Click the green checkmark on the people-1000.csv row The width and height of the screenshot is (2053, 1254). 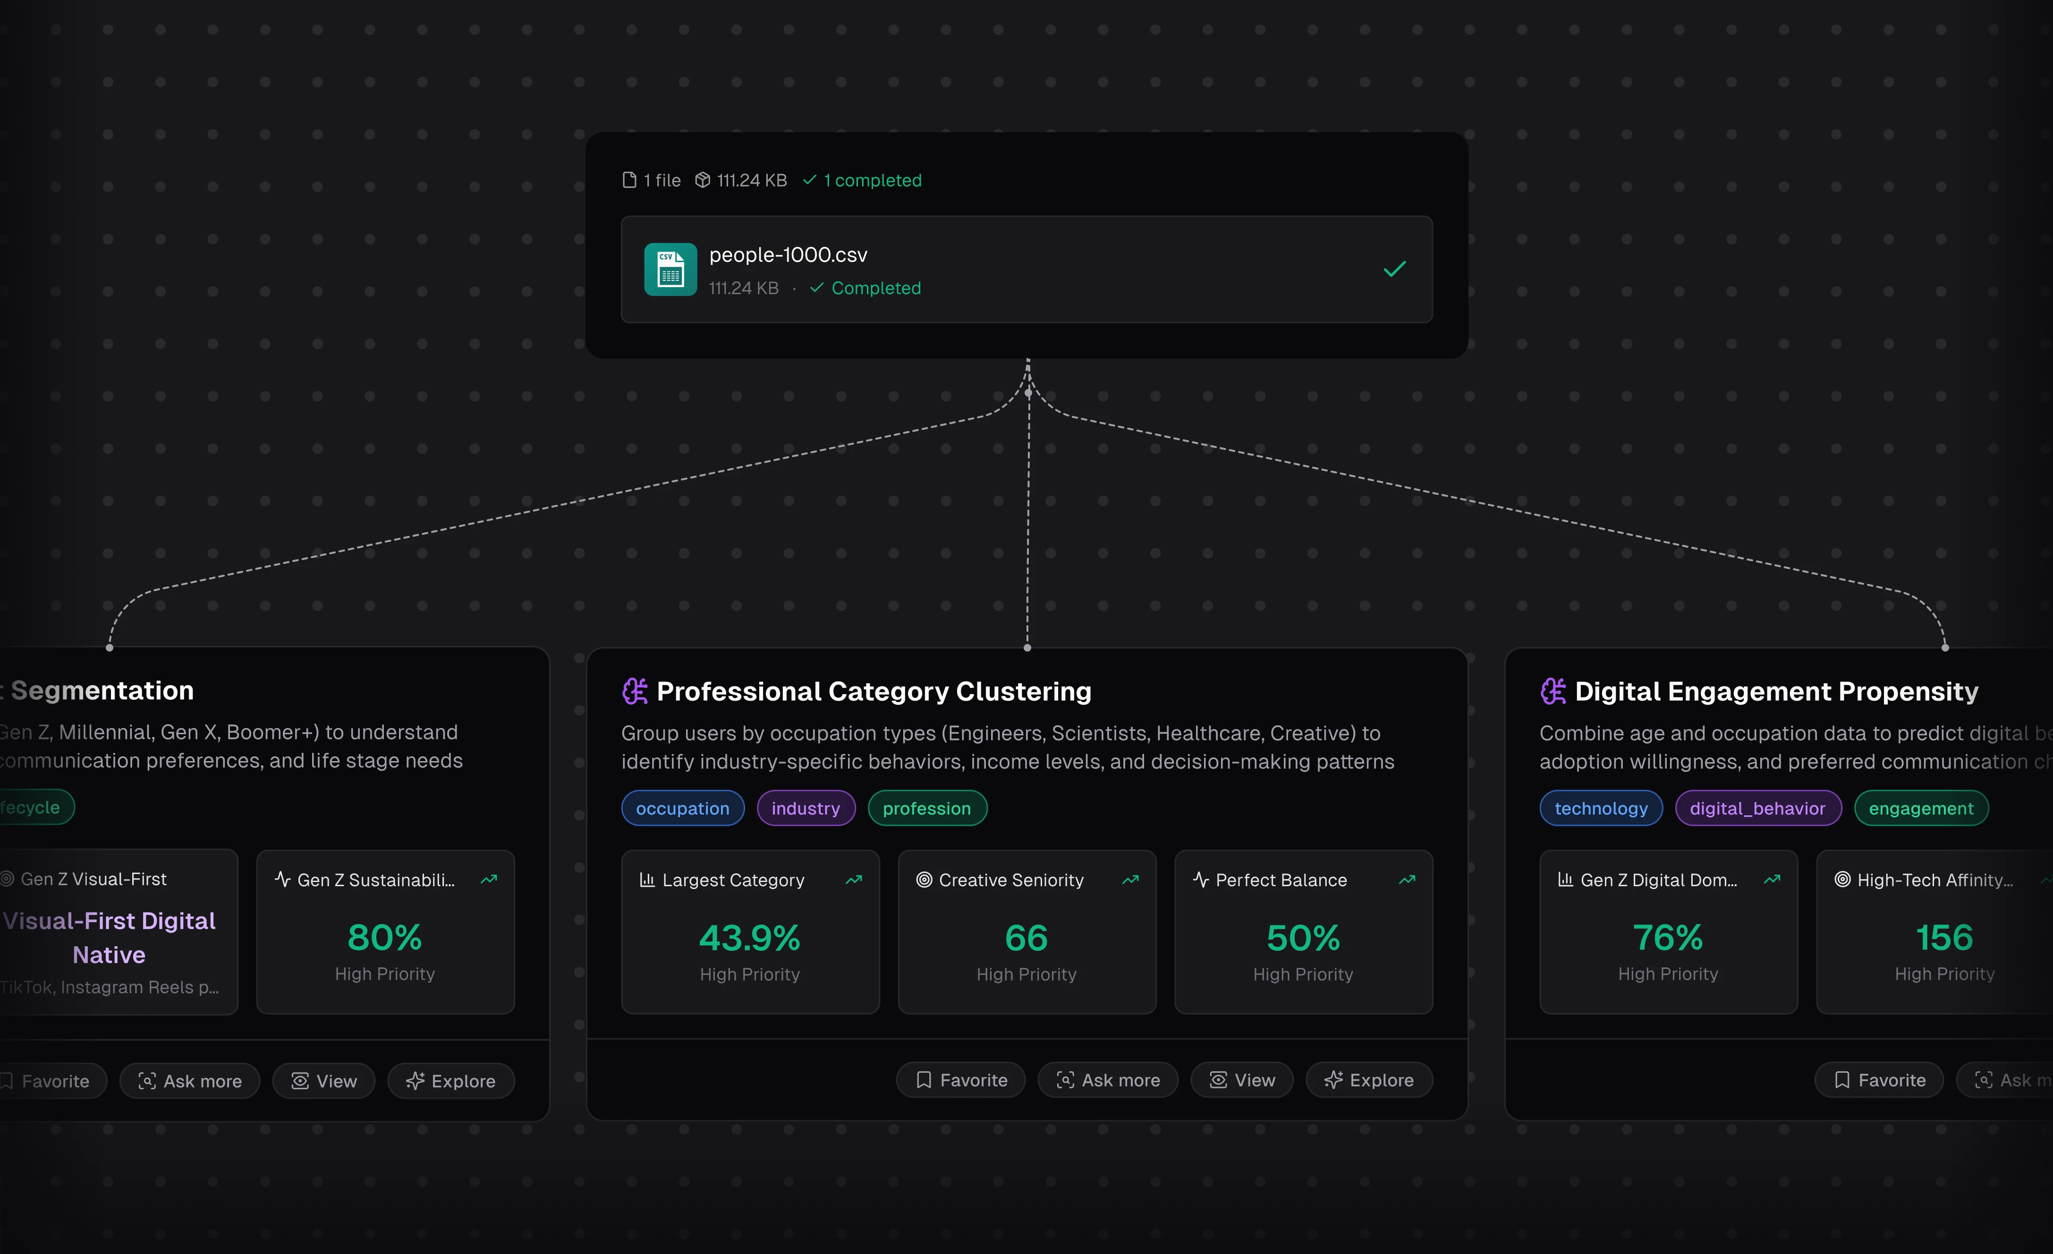(1394, 269)
